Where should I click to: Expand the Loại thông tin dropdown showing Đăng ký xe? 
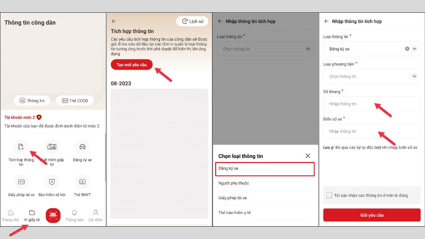click(x=415, y=49)
